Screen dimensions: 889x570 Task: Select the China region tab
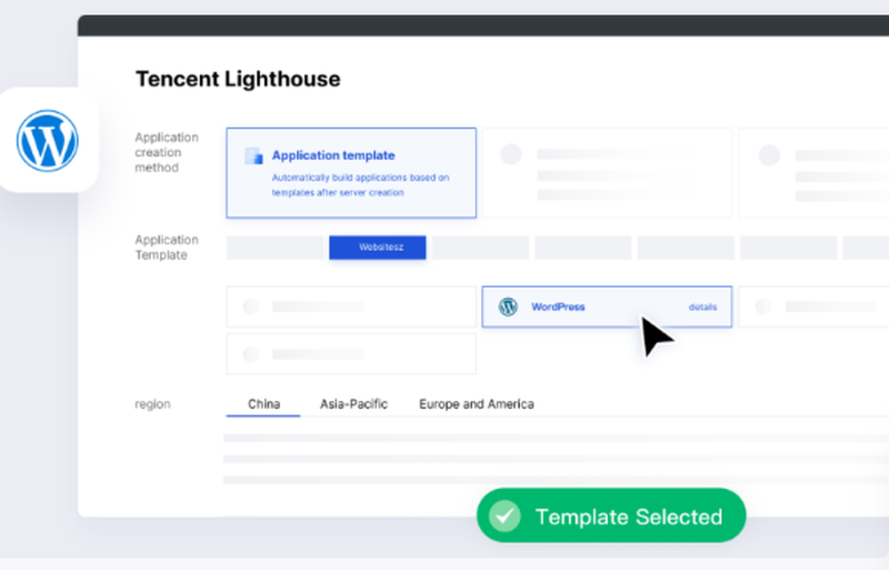[262, 404]
